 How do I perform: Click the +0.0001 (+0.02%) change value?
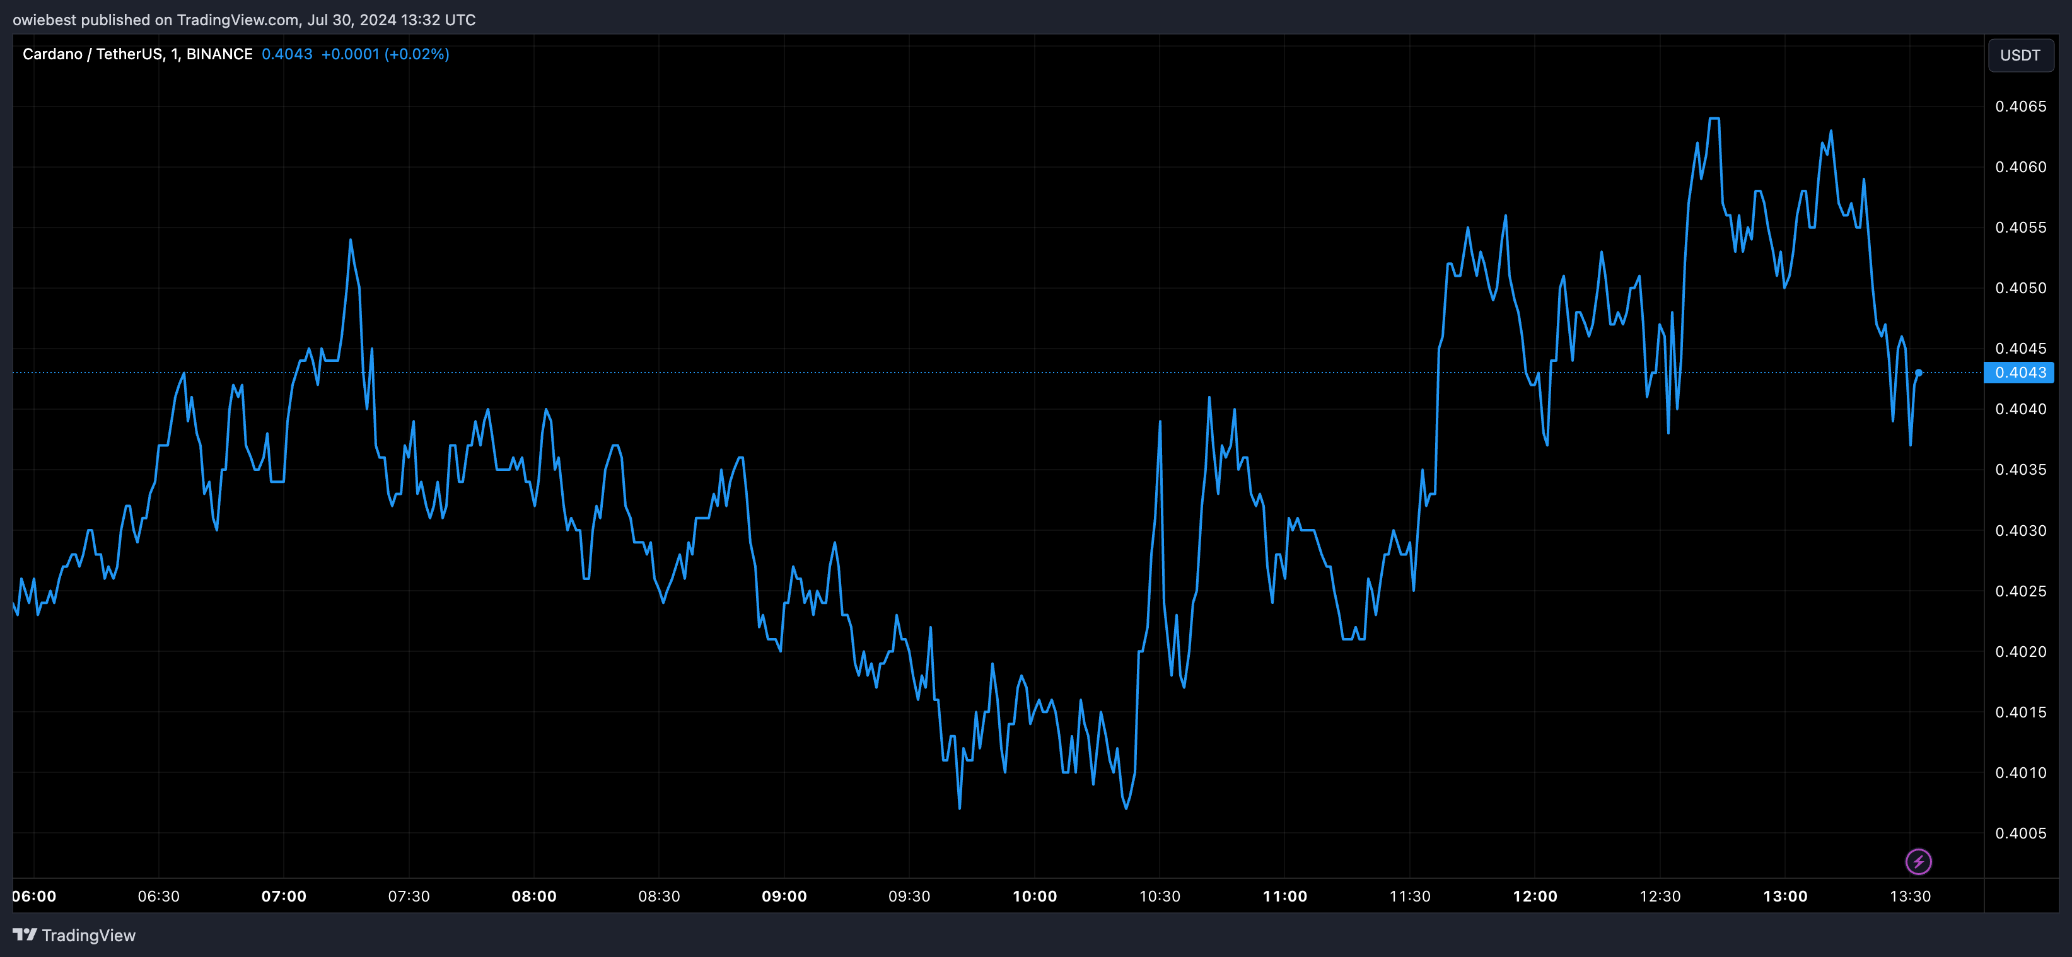pyautogui.click(x=385, y=54)
